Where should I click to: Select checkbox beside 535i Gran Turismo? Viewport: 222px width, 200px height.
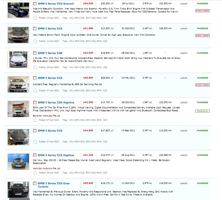(35, 183)
